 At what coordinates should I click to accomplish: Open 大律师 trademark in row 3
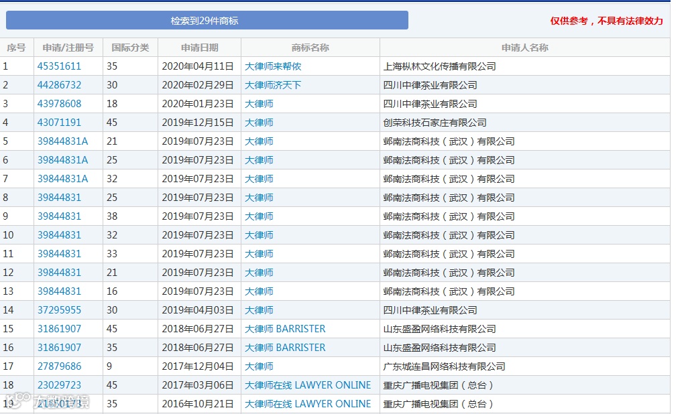coord(259,104)
